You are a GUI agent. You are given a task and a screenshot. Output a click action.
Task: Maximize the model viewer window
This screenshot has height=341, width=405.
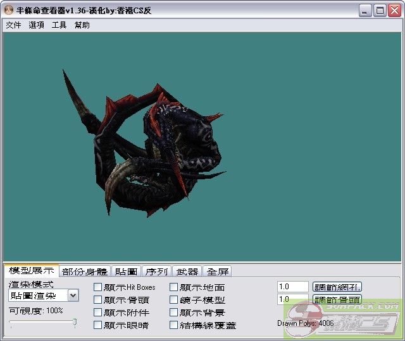[x=380, y=11]
